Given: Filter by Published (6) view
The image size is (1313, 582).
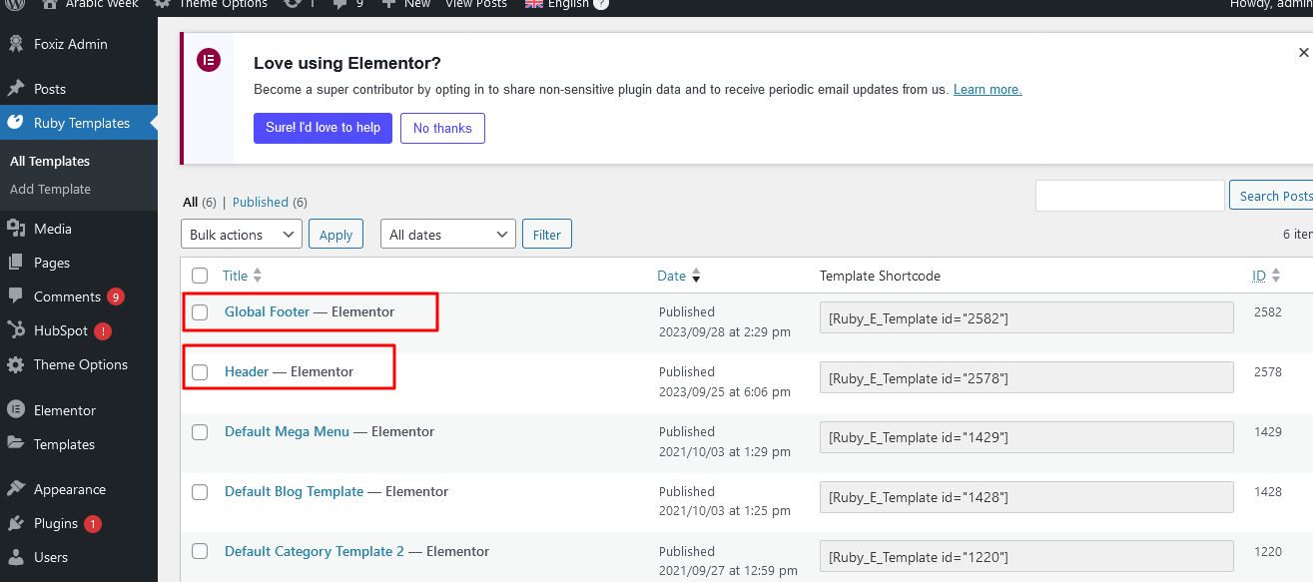Looking at the screenshot, I should point(270,202).
